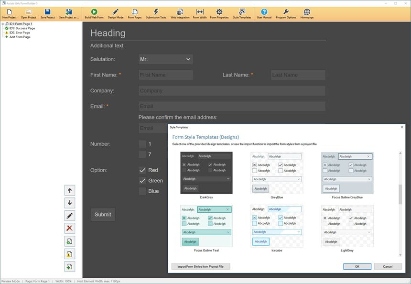
Task: Click Save Project as toolbar icon
Action: 69,14
